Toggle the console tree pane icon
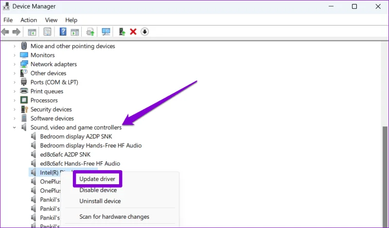Screen dimensions: 389x228 click(32, 32)
